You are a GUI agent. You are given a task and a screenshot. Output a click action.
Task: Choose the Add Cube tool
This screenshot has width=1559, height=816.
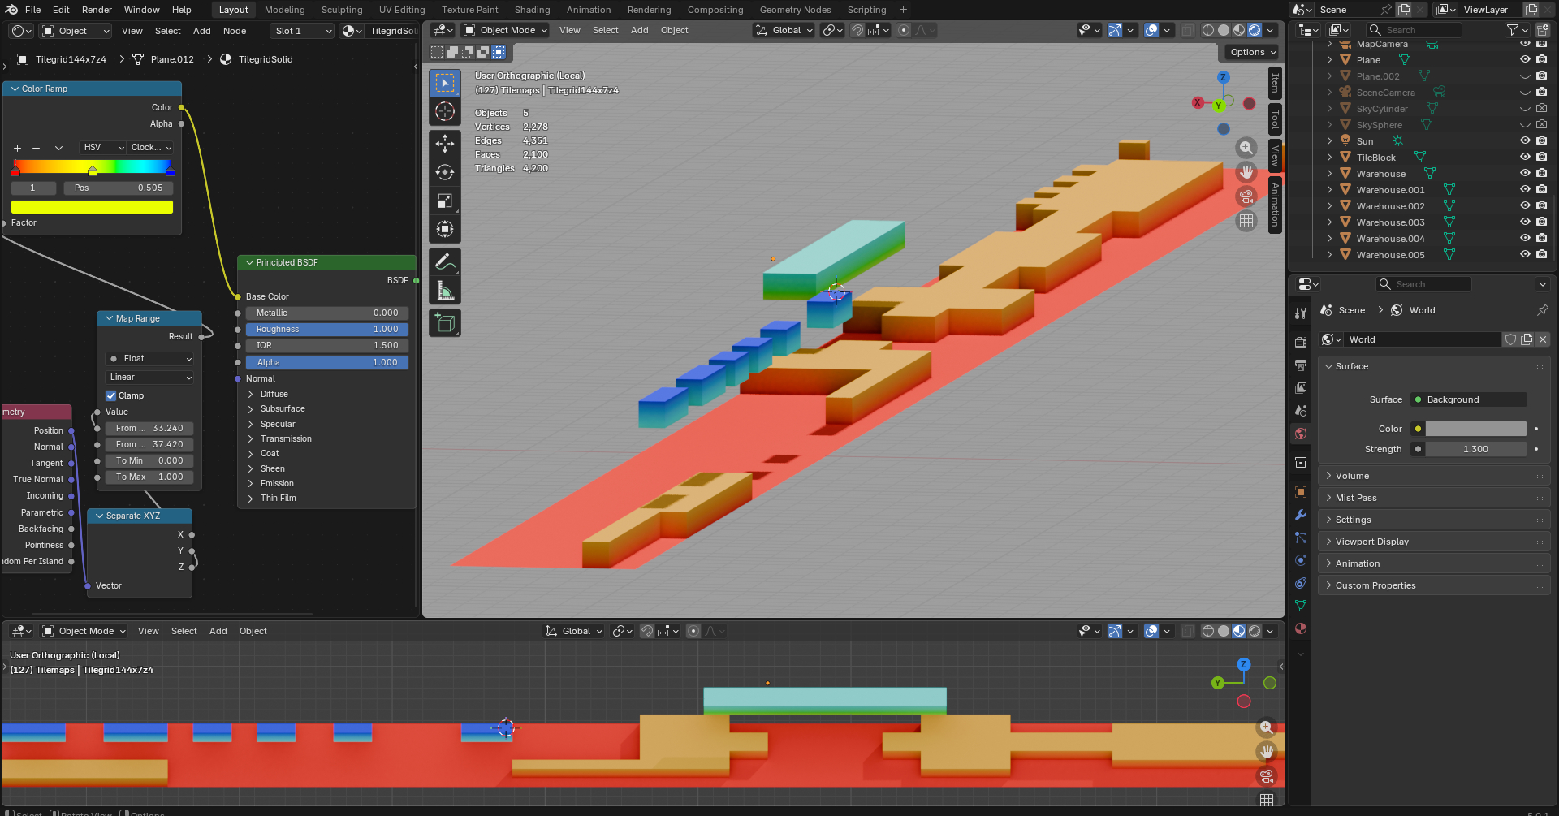(x=445, y=323)
